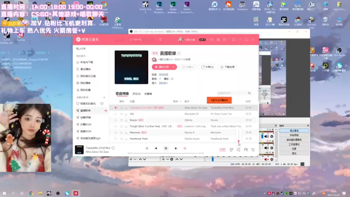Open the Private FM sidebar item
350x197 pixels.
coord(81,49)
